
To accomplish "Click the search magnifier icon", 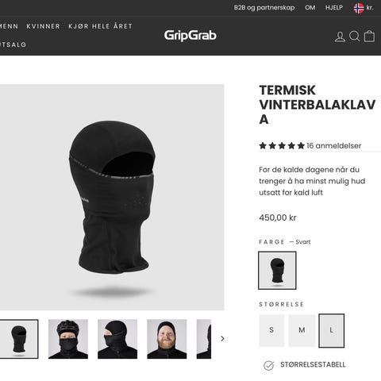I will point(355,37).
